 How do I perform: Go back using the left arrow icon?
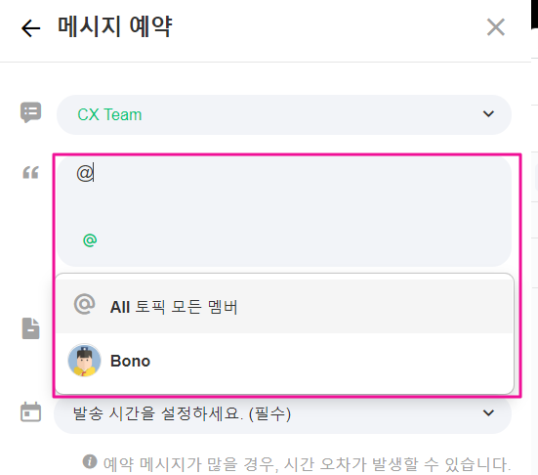(x=30, y=27)
